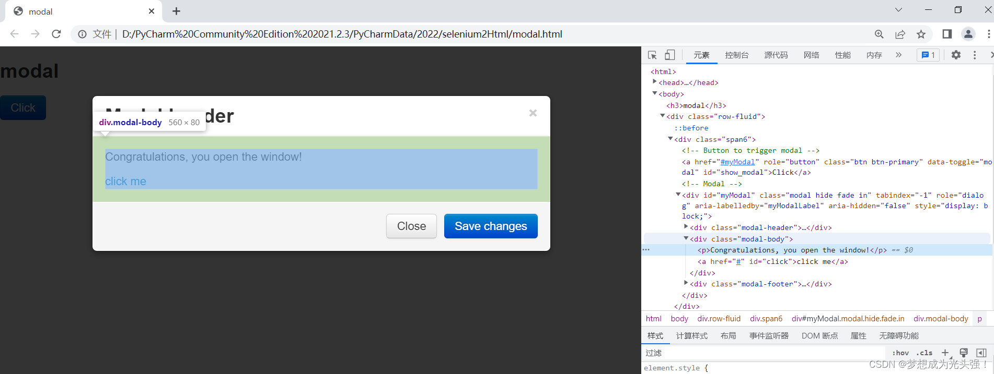The image size is (994, 374).
Task: Open the 计算样式 subtab
Action: [692, 335]
